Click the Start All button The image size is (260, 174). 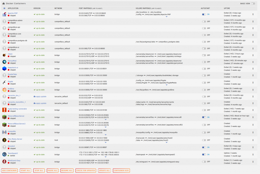pos(25,171)
